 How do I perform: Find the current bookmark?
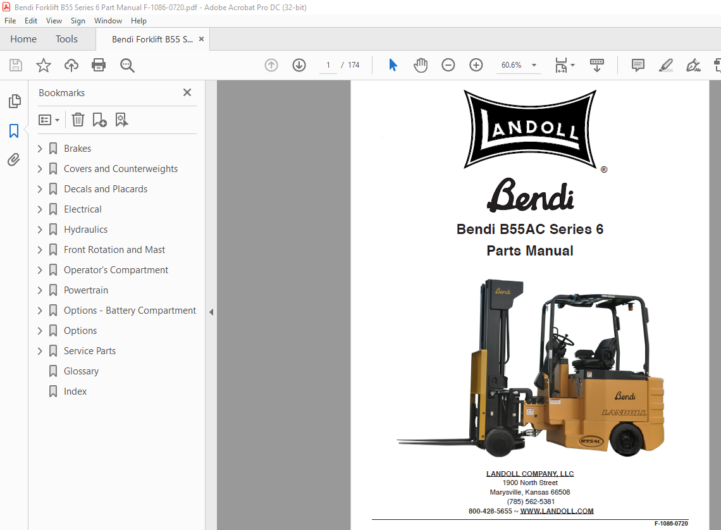(x=121, y=120)
